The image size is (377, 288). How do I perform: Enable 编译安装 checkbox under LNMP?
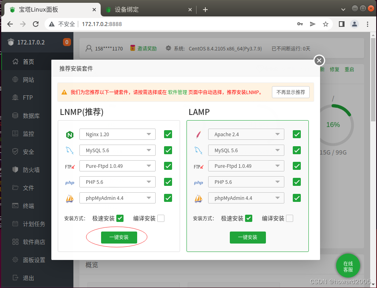pyautogui.click(x=161, y=218)
